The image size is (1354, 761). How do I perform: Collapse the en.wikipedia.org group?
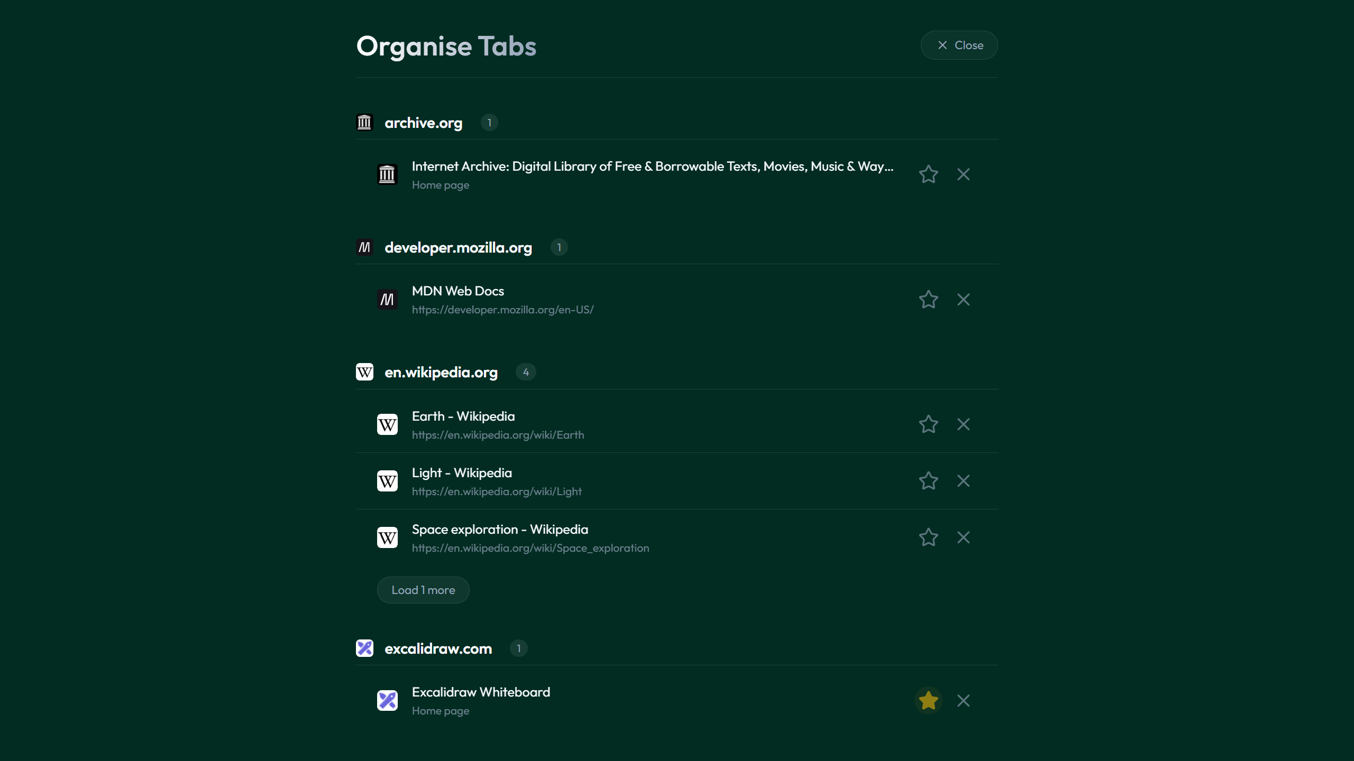click(441, 372)
